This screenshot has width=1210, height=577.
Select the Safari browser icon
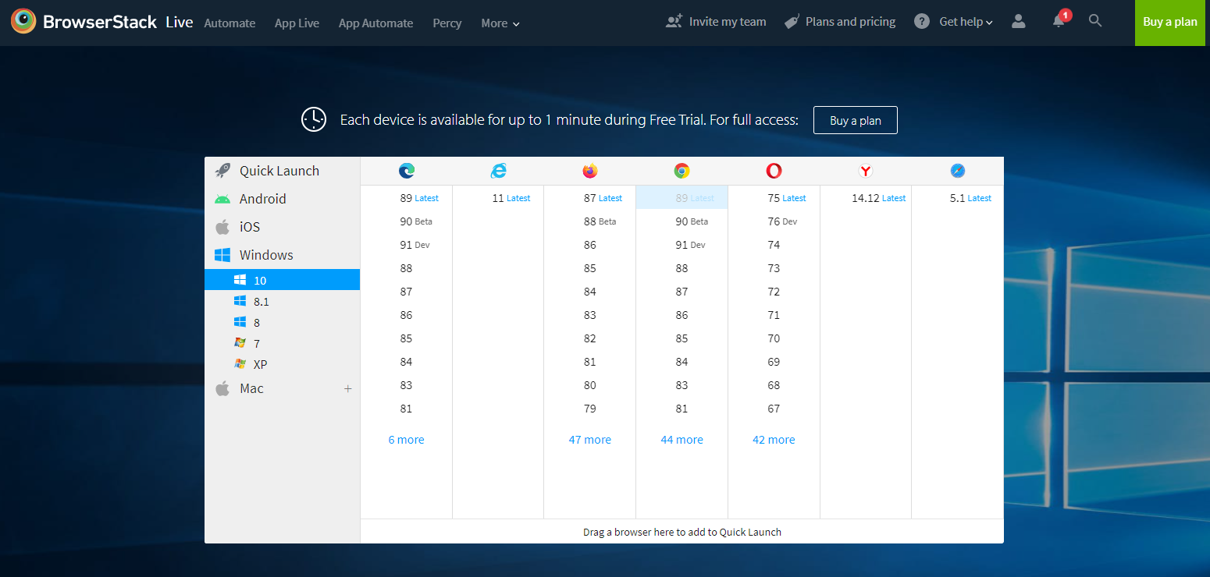[x=958, y=171]
